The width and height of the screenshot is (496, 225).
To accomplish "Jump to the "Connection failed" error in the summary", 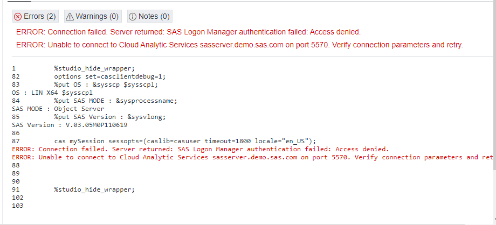I will pos(188,32).
